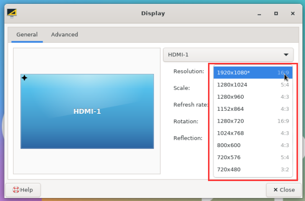
Task: Set resolution to 720x576
Action: [x=253, y=157]
